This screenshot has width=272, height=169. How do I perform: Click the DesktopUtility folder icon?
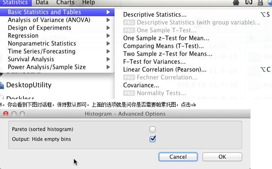2,85
